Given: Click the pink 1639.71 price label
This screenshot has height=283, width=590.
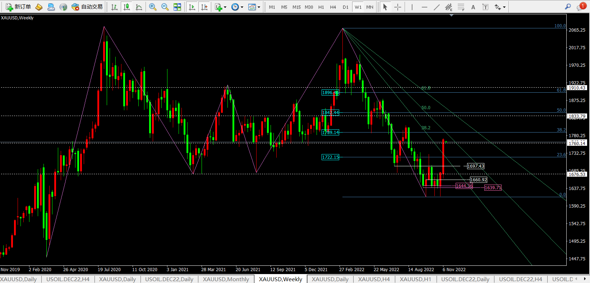Looking at the screenshot, I should (x=493, y=187).
